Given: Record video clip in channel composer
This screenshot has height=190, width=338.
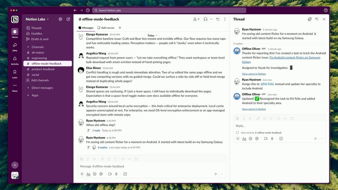Looking at the screenshot, I should coord(110,174).
